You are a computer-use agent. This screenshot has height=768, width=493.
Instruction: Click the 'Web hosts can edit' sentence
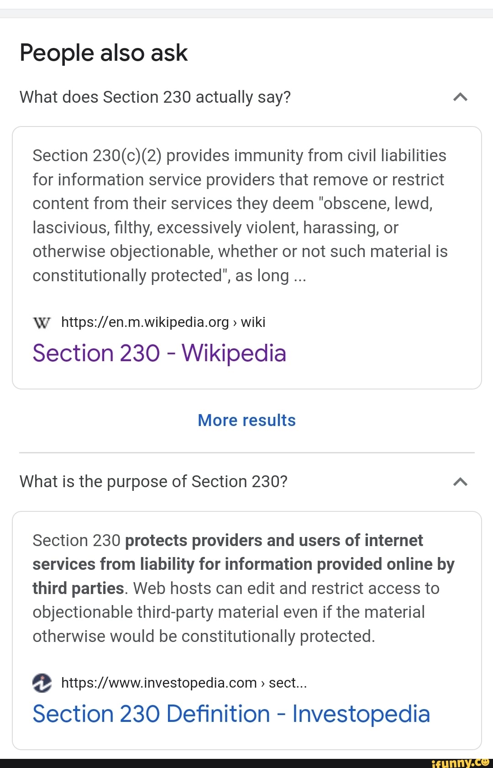pos(286,589)
